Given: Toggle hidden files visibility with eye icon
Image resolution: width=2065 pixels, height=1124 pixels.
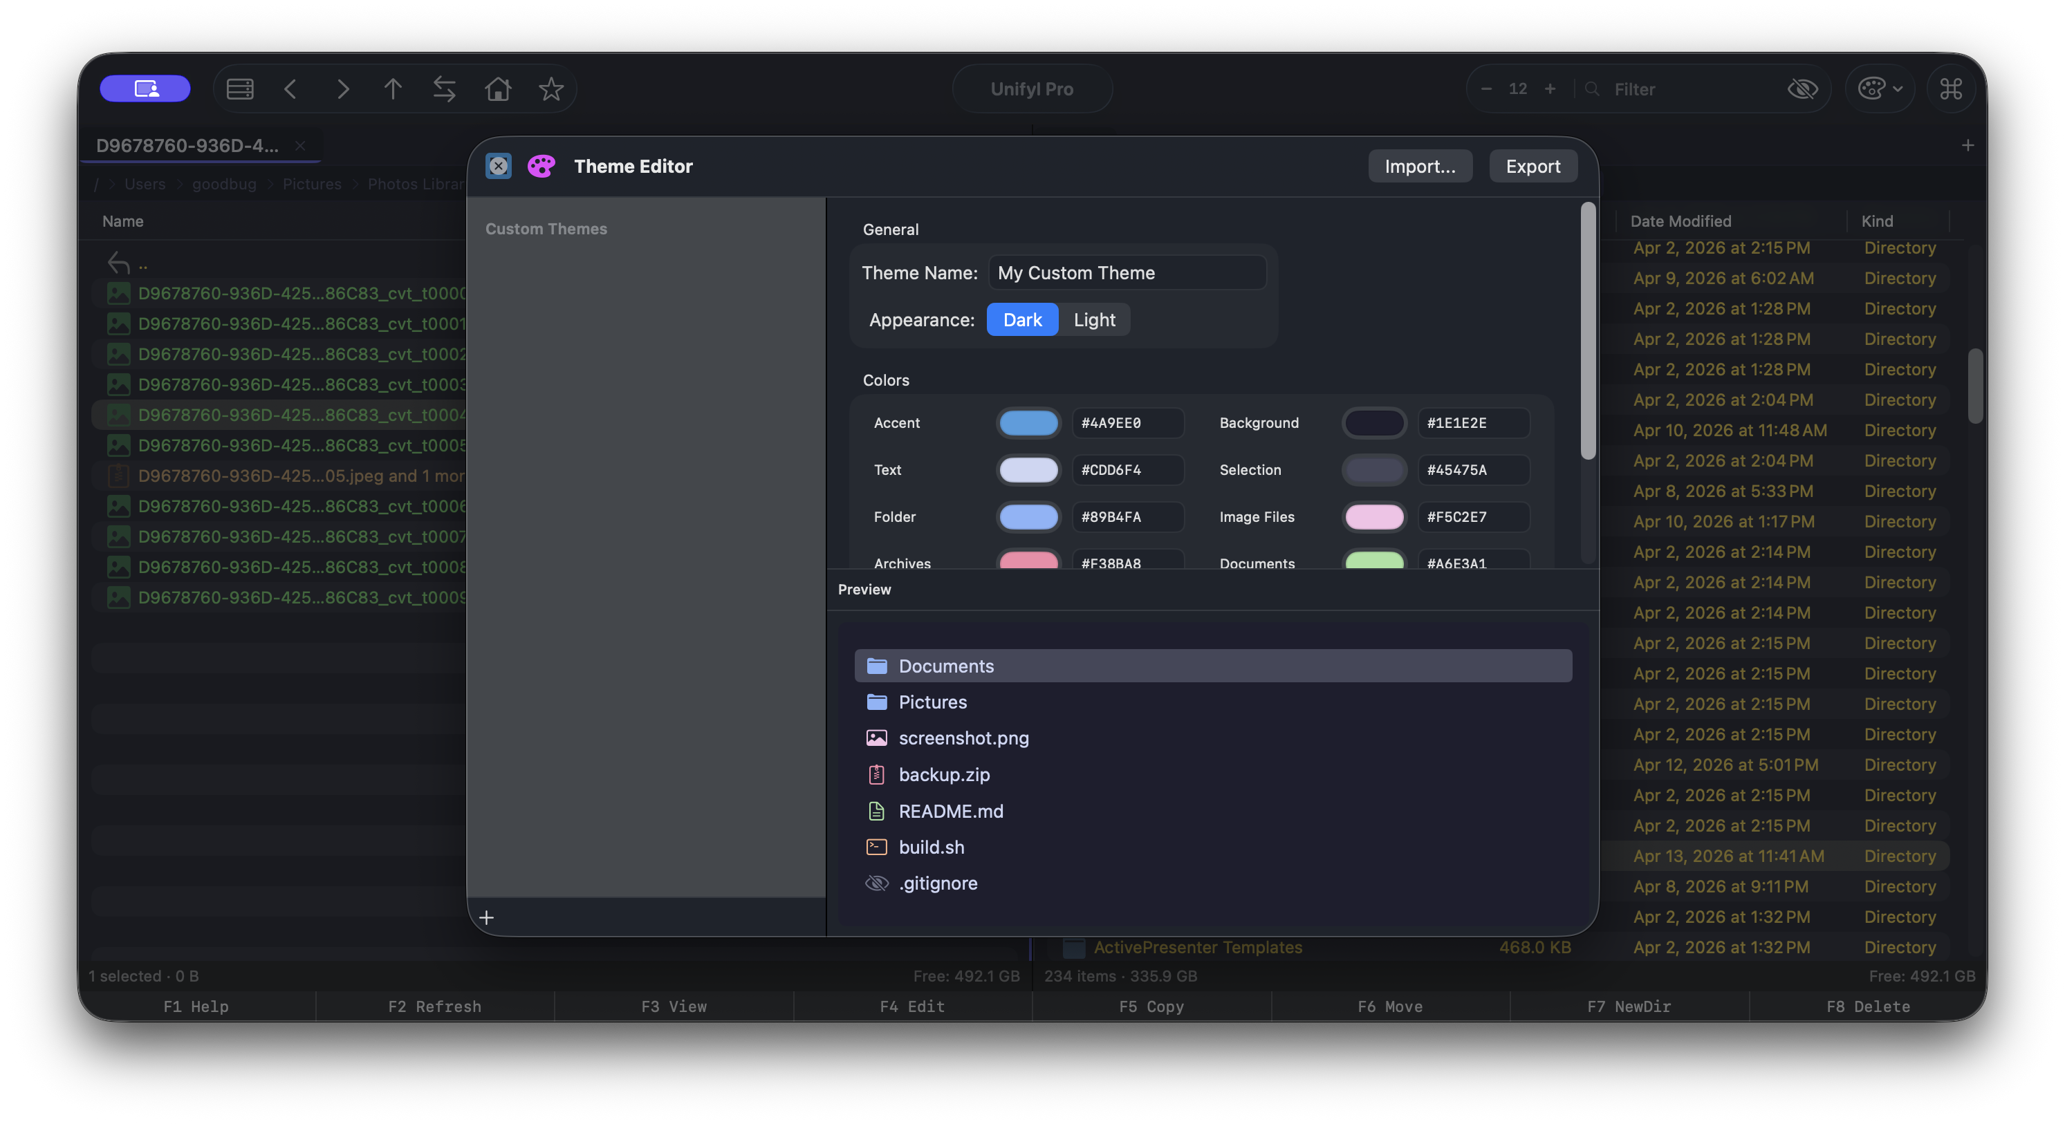Looking at the screenshot, I should (x=1803, y=89).
